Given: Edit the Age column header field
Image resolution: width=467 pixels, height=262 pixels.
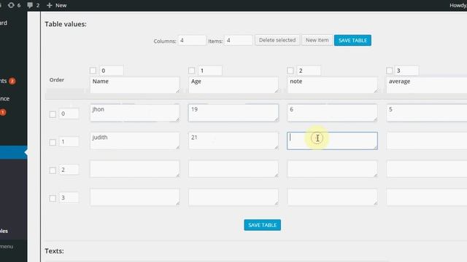Looking at the screenshot, I should point(233,84).
